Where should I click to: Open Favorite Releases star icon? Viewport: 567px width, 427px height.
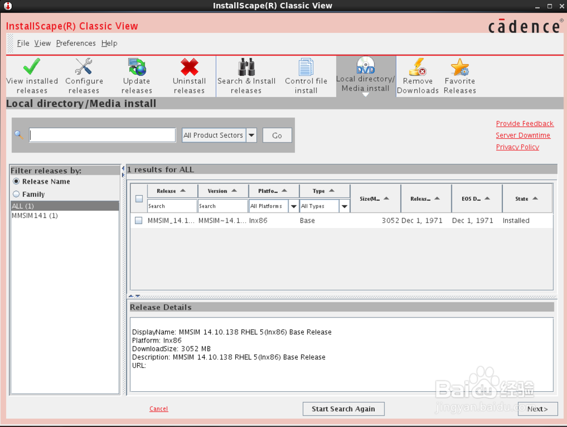tap(460, 66)
